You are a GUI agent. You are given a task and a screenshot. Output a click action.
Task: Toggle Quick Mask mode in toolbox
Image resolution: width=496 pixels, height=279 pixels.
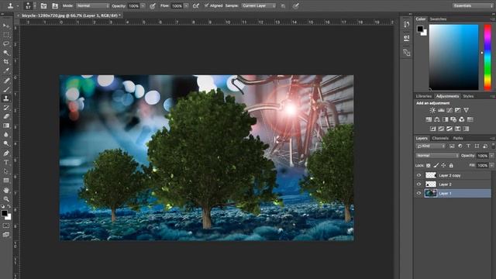(x=6, y=226)
